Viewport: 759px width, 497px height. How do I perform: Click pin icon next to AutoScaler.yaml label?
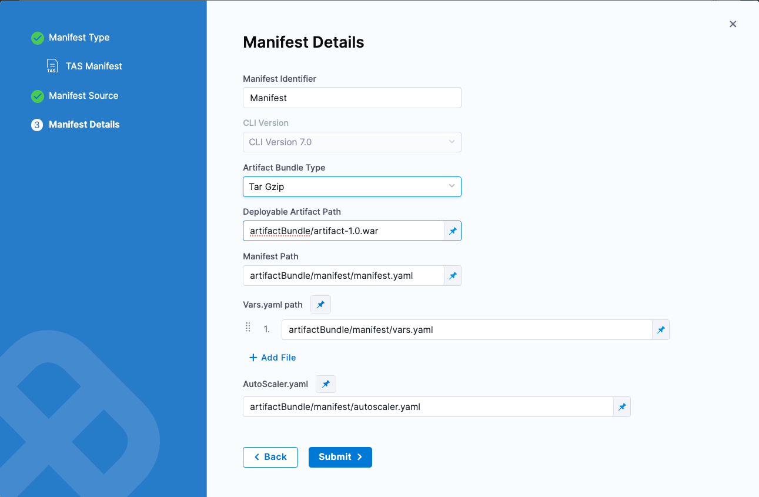pyautogui.click(x=326, y=384)
